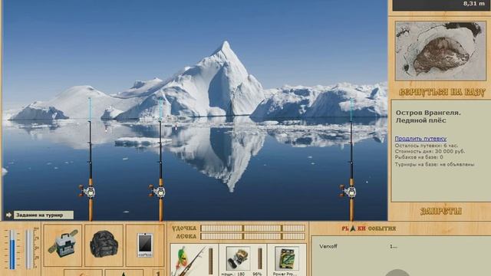
Task: Click the reel on the right fishing rod
Action: (x=348, y=191)
